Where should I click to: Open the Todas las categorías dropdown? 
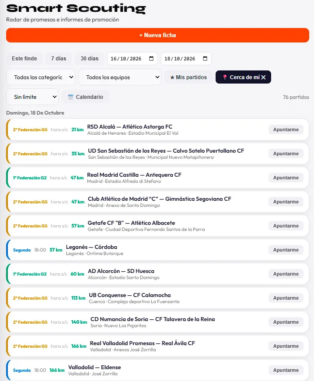pyautogui.click(x=41, y=77)
